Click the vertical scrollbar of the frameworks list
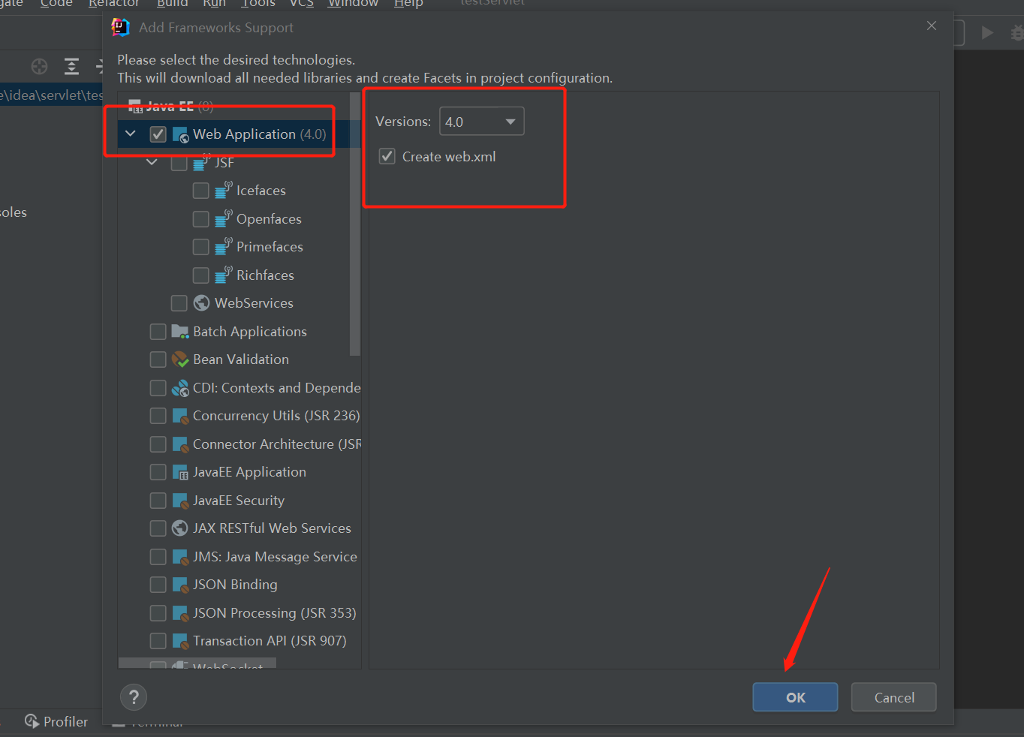1024x737 pixels. [x=355, y=224]
